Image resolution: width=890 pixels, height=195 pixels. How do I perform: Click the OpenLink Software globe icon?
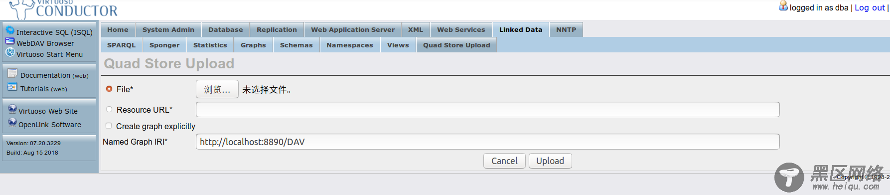point(12,123)
